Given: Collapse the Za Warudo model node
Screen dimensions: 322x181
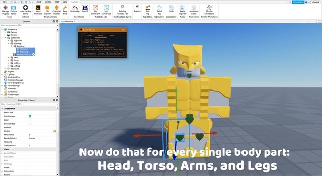Looking at the screenshot, I should pyautogui.click(x=5, y=38).
